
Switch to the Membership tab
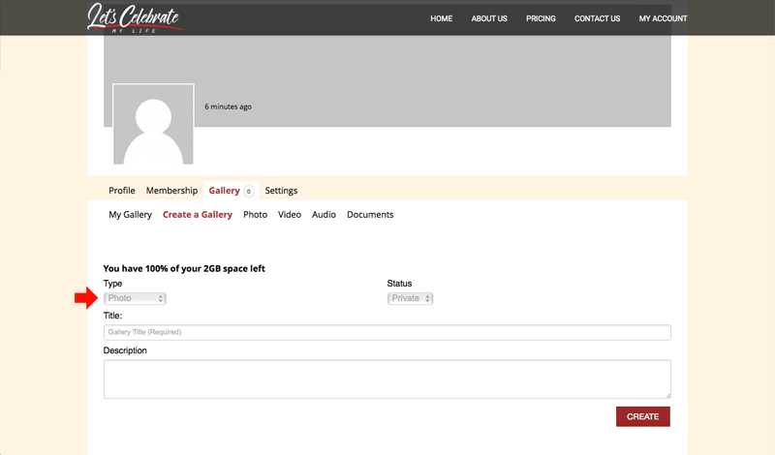point(171,190)
